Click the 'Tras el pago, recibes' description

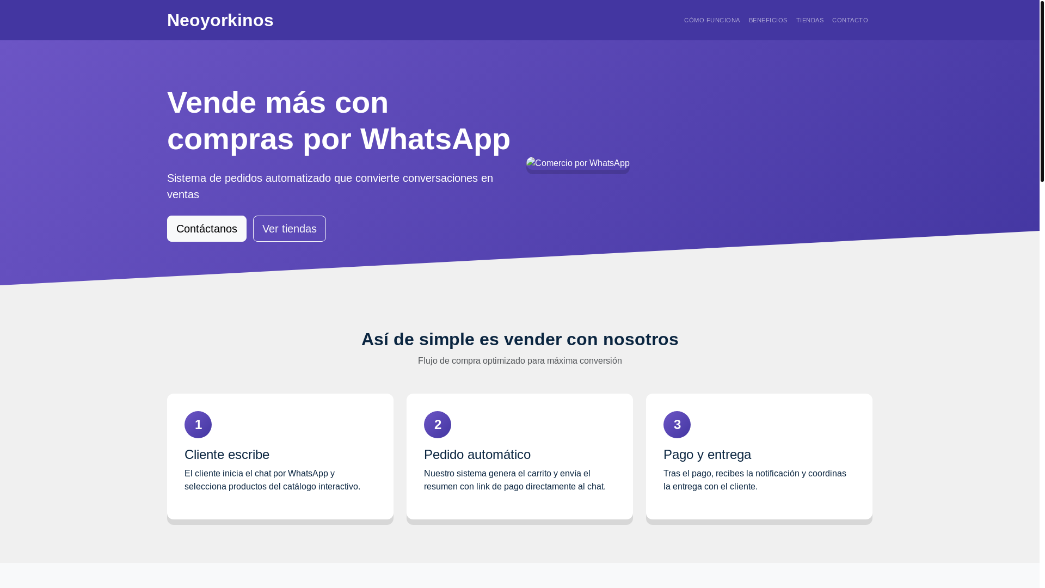(x=755, y=480)
